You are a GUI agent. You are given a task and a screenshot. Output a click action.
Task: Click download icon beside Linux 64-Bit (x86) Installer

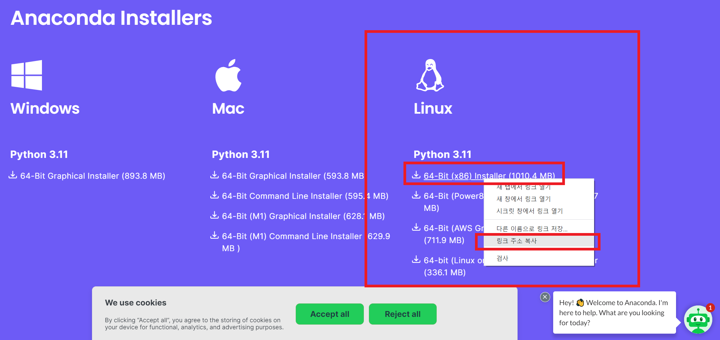click(416, 175)
